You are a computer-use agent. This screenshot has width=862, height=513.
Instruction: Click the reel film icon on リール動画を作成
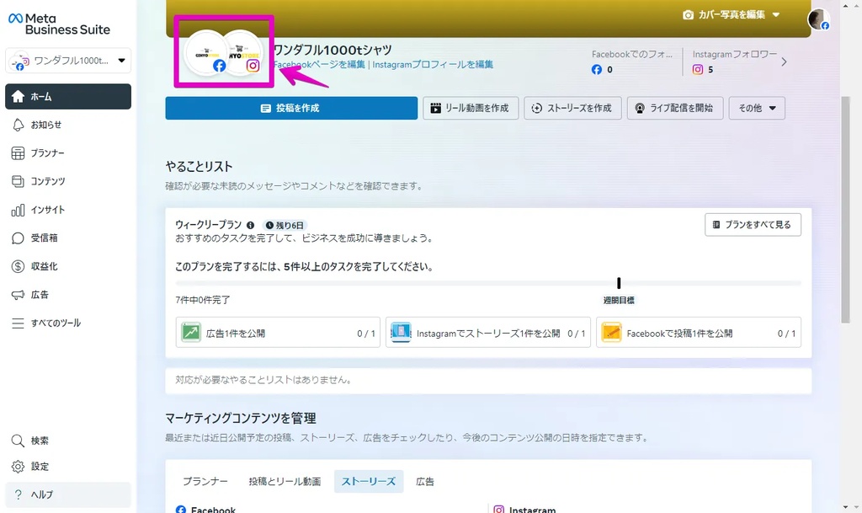(435, 109)
